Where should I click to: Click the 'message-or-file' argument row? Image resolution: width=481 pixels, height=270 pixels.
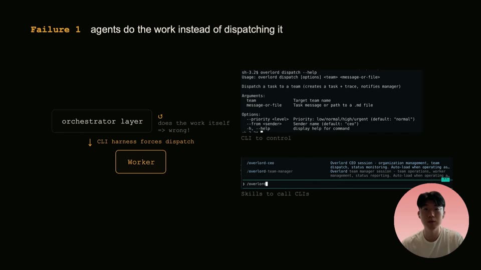tap(310, 105)
